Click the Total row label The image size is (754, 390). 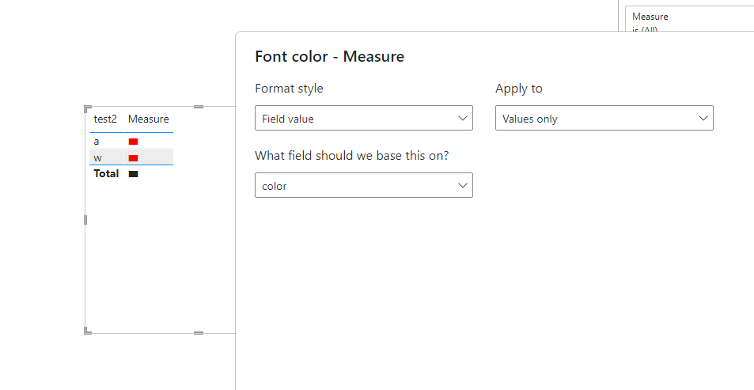[x=106, y=173]
